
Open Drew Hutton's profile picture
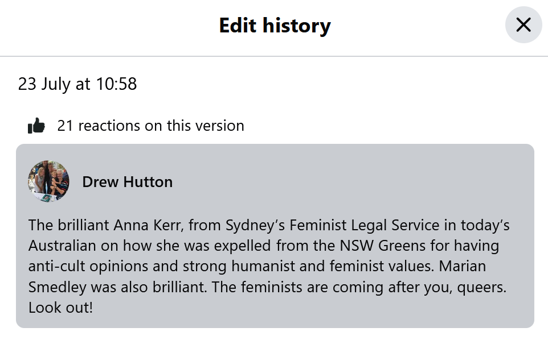pyautogui.click(x=48, y=181)
